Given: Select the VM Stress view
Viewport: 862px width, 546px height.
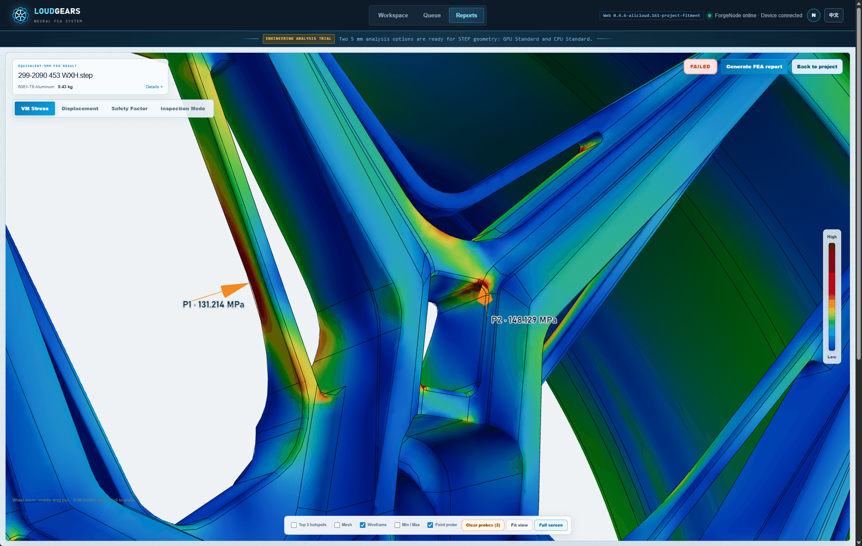Looking at the screenshot, I should pos(35,109).
